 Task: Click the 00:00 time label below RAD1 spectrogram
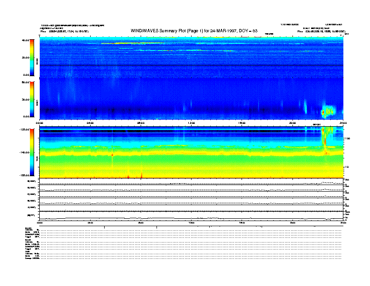click(x=39, y=123)
